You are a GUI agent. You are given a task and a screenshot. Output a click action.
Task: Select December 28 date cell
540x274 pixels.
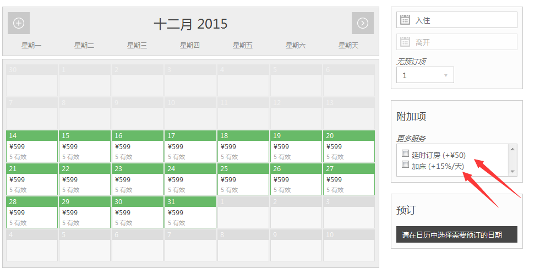[x=32, y=212]
